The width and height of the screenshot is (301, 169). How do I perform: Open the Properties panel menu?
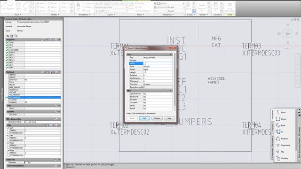click(x=168, y=15)
